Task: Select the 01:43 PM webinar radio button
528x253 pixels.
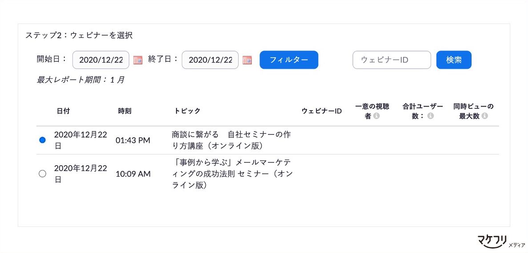Action: pyautogui.click(x=42, y=140)
